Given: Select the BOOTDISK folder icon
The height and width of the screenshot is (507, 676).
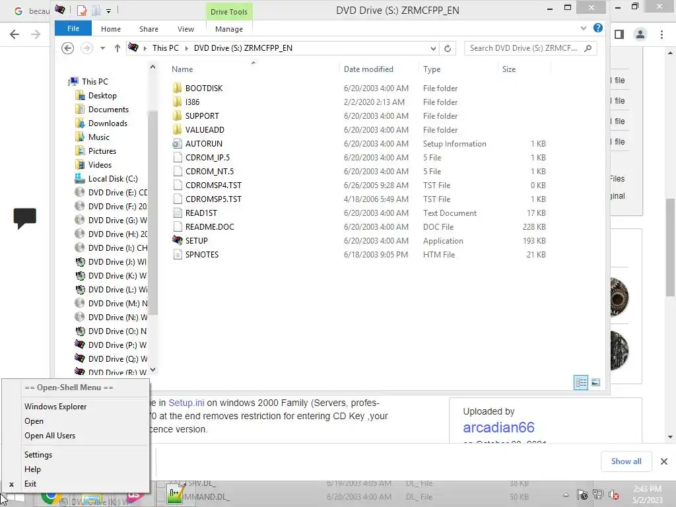Looking at the screenshot, I should click(177, 88).
